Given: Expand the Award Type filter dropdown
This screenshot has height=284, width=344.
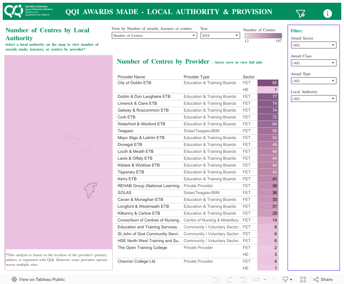Looking at the screenshot, I should pyautogui.click(x=313, y=81).
